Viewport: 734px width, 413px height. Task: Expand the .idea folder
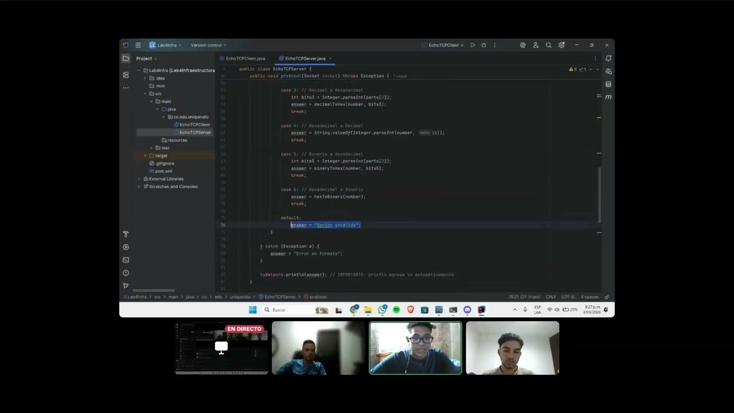point(145,78)
